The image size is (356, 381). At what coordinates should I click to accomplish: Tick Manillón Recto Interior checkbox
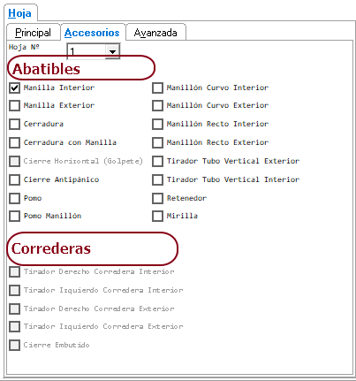(157, 124)
